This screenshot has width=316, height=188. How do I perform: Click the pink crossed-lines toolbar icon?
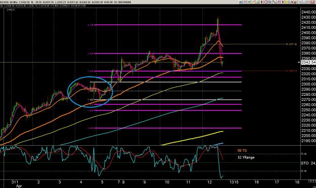(x=245, y=2)
